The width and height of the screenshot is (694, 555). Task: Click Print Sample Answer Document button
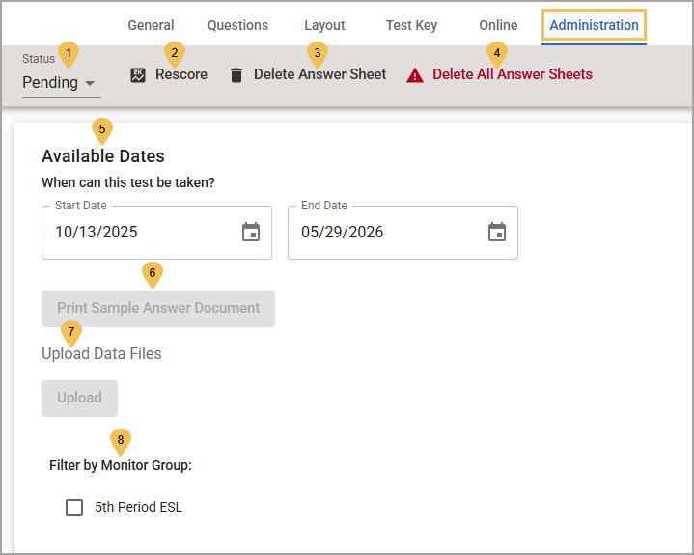tap(158, 309)
